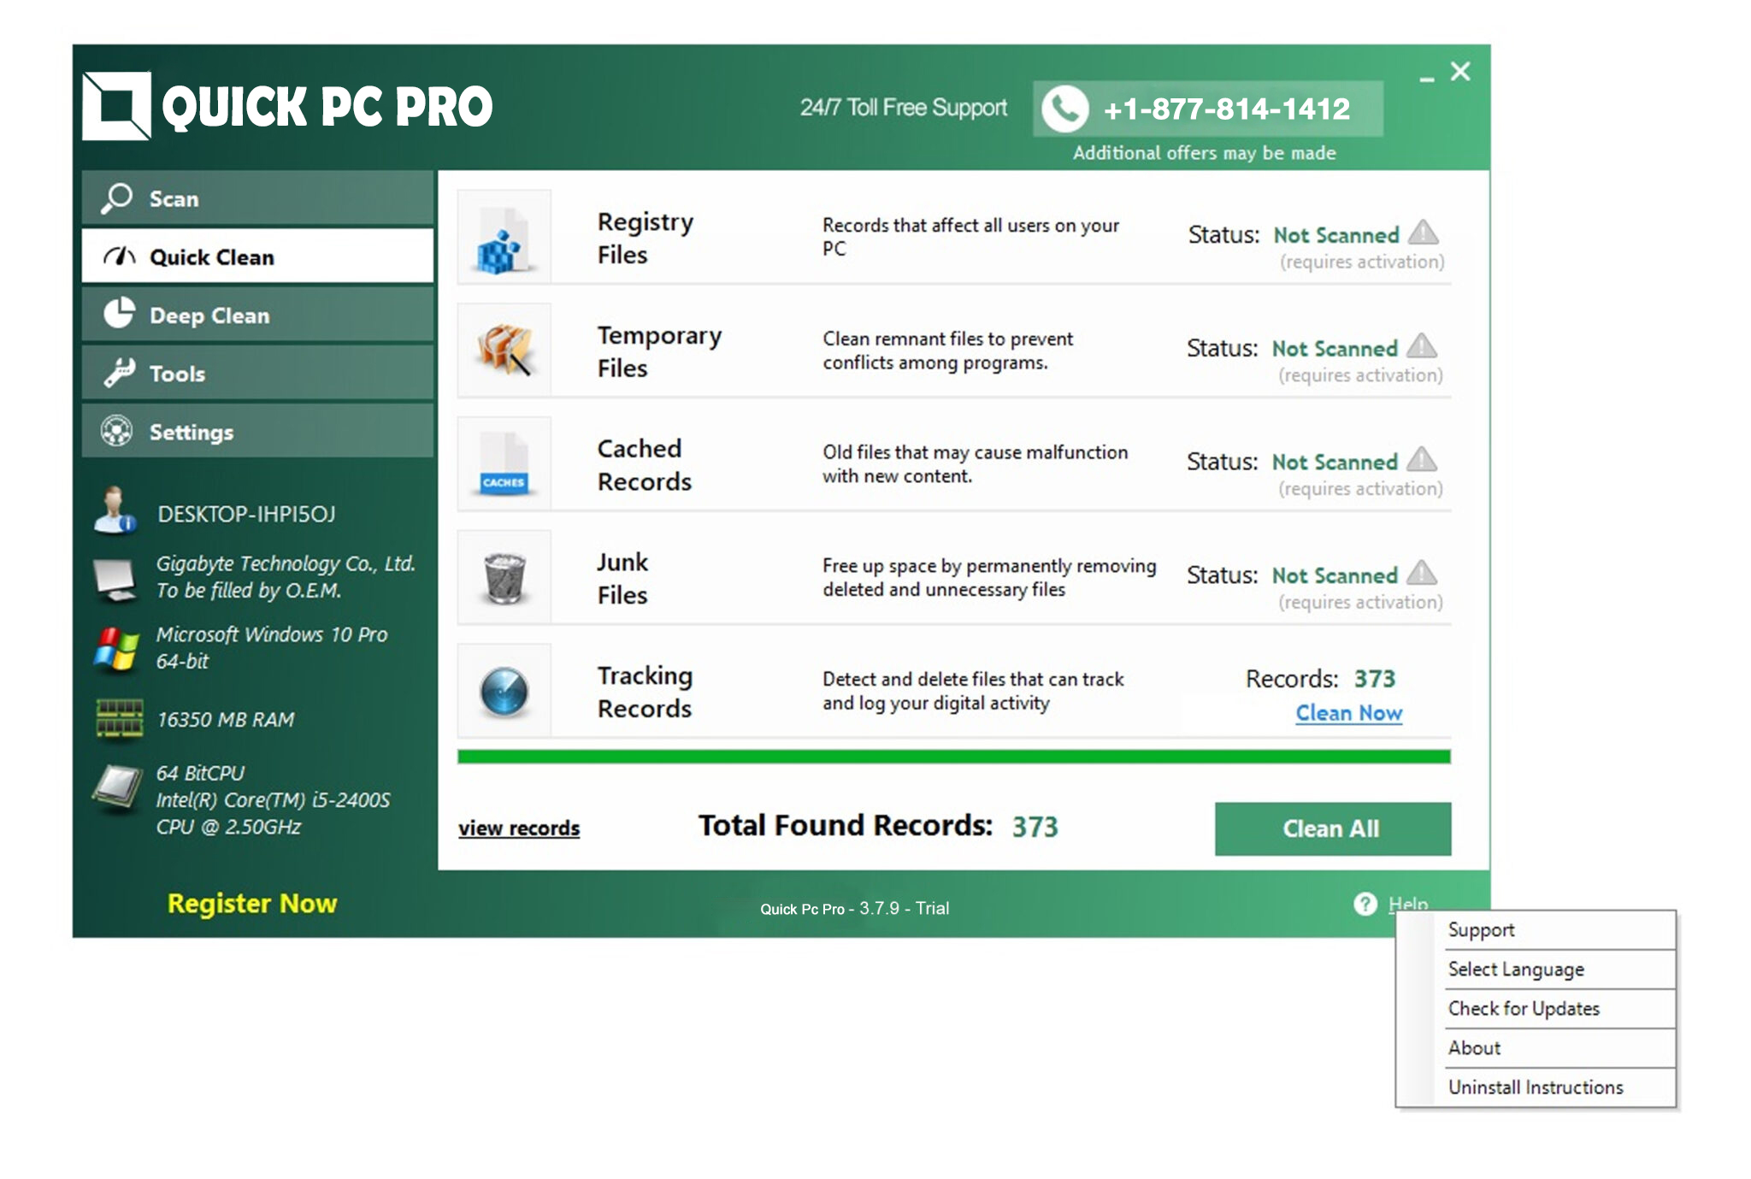Open the Tools sidebar section
Image resolution: width=1751 pixels, height=1179 pixels.
(256, 374)
